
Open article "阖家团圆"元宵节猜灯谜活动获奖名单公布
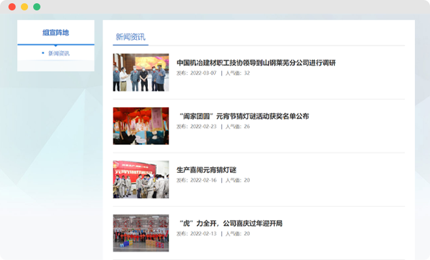point(244,116)
